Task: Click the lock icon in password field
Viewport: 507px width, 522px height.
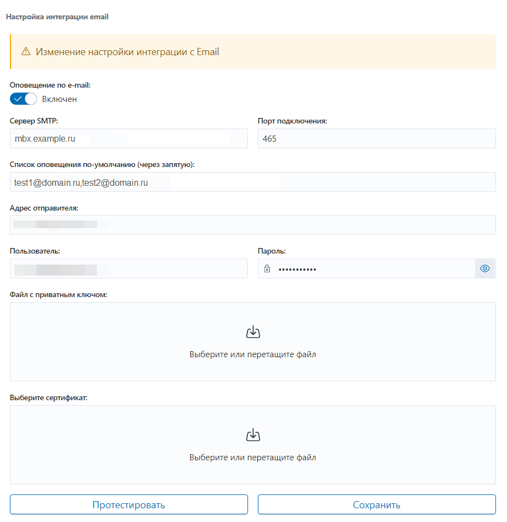Action: coord(267,268)
